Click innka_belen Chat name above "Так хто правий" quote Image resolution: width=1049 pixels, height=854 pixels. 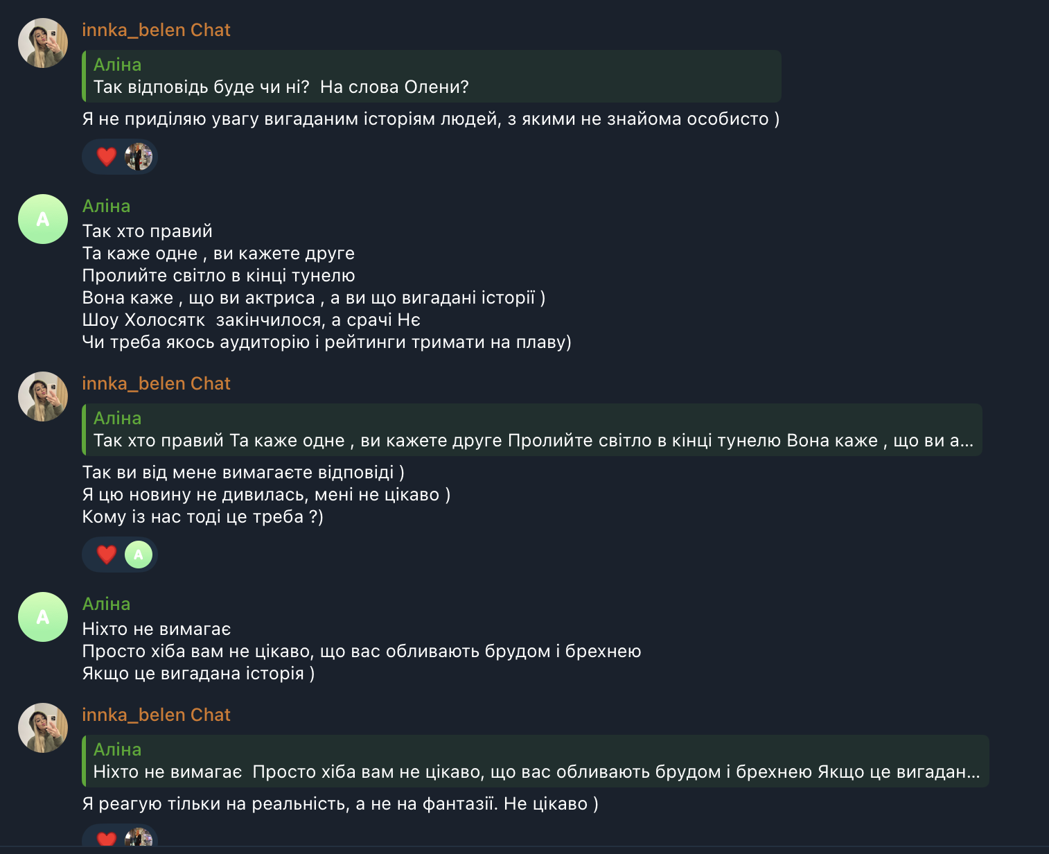point(156,383)
